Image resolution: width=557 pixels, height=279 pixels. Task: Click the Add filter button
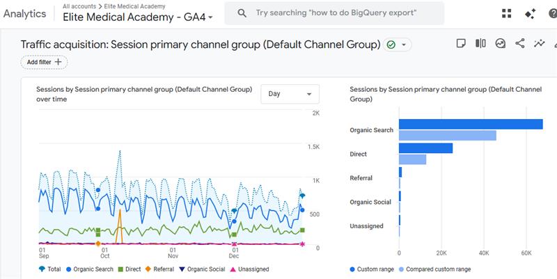(x=44, y=62)
